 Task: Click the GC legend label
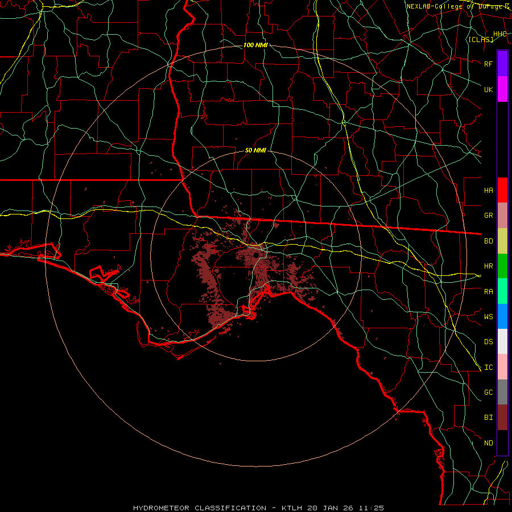coord(488,393)
